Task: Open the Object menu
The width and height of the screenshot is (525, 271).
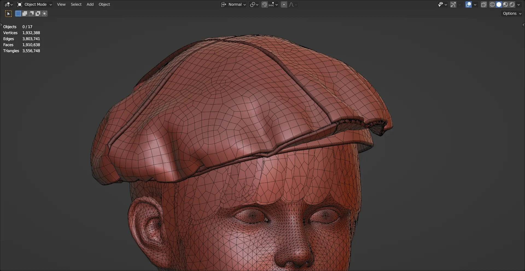Action: 104,4
